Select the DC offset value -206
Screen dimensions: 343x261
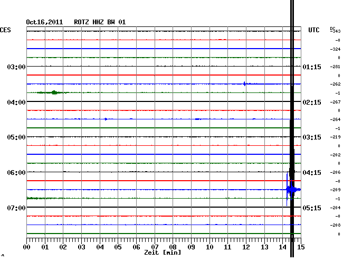[335, 172]
